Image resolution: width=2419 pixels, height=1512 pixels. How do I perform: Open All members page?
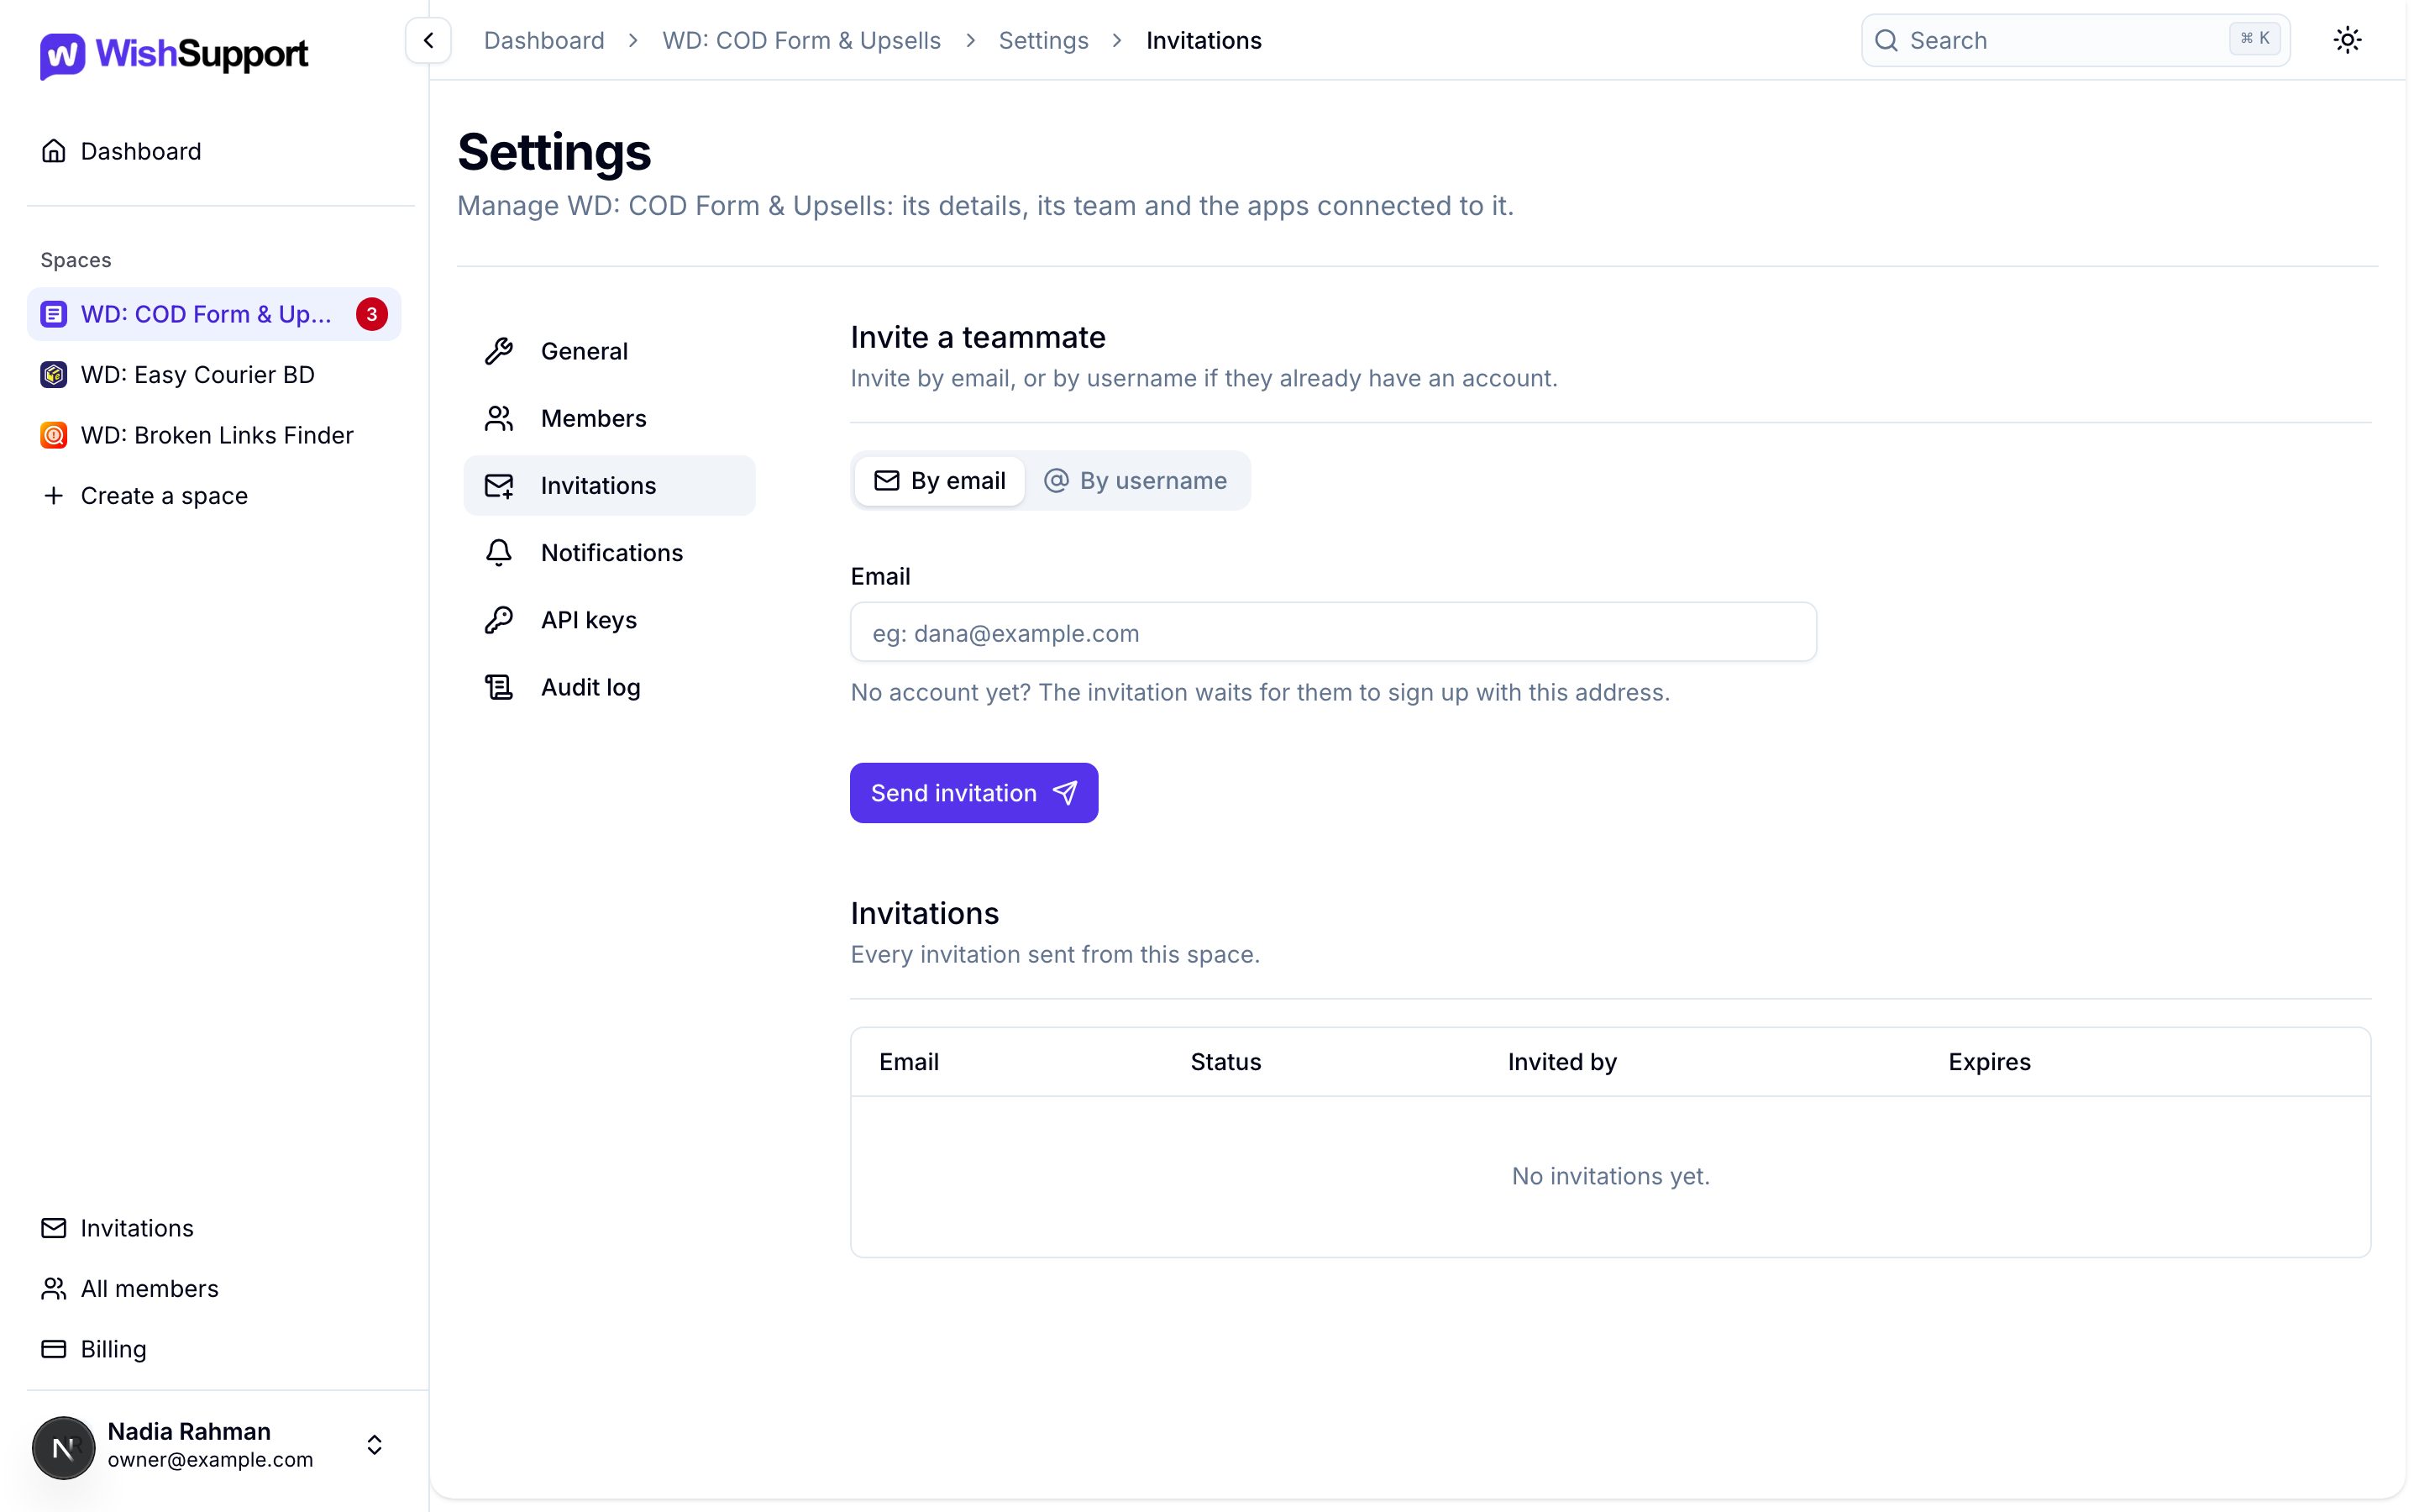pyautogui.click(x=214, y=1289)
